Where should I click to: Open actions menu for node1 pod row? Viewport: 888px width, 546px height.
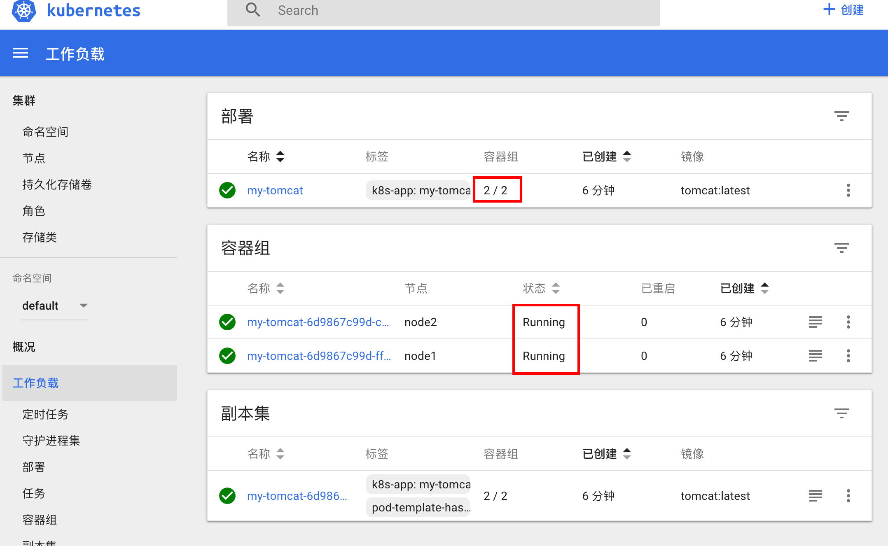(x=848, y=356)
